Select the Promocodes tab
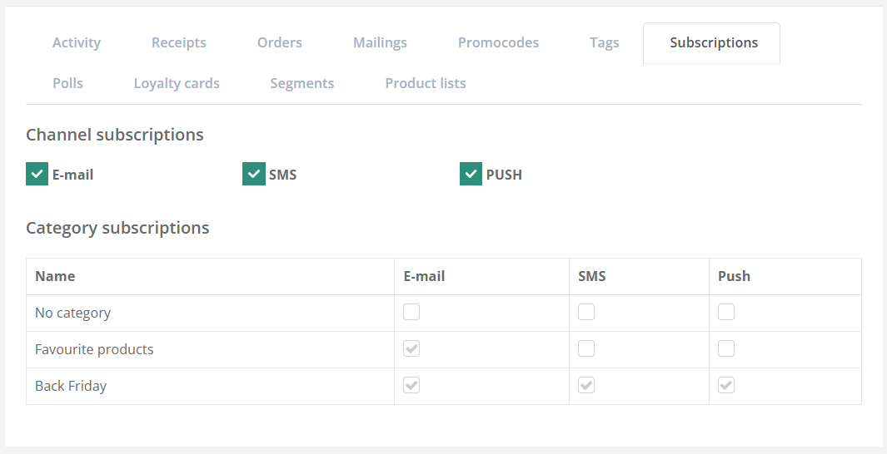 (498, 42)
